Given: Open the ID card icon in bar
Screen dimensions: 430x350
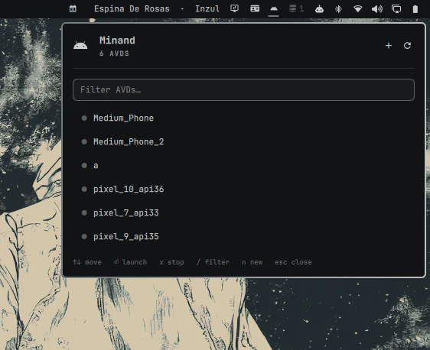Looking at the screenshot, I should click(255, 8).
